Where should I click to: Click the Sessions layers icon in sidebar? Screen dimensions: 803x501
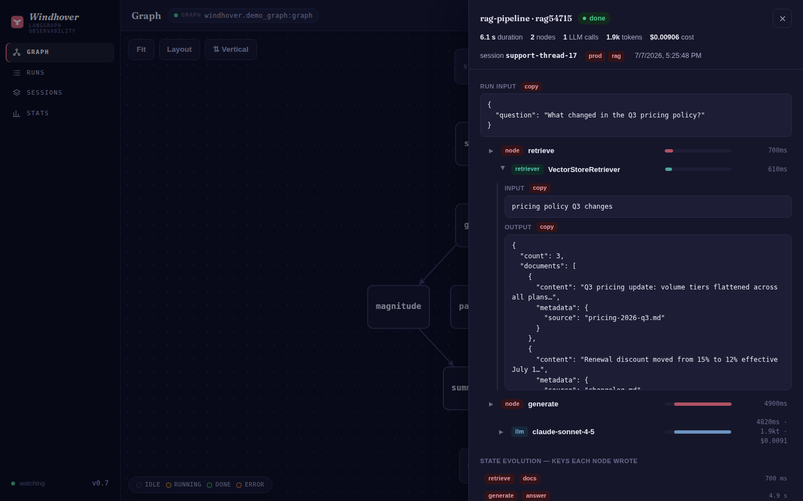[x=17, y=93]
